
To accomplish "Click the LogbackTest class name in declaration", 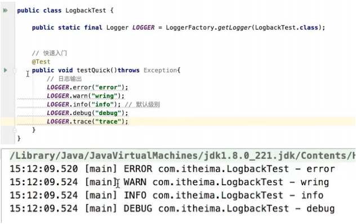I will point(86,11).
